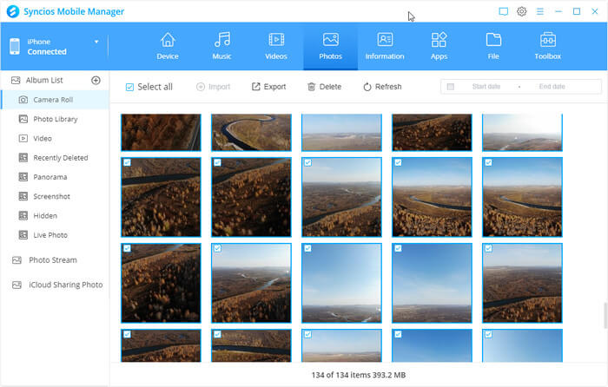Click the Refresh button

(x=382, y=87)
